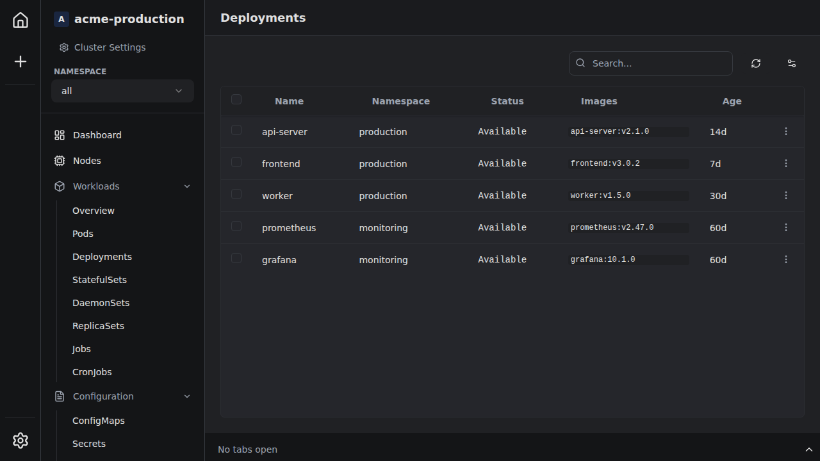The width and height of the screenshot is (820, 461).
Task: Open the column settings icon beside refresh
Action: pyautogui.click(x=791, y=63)
